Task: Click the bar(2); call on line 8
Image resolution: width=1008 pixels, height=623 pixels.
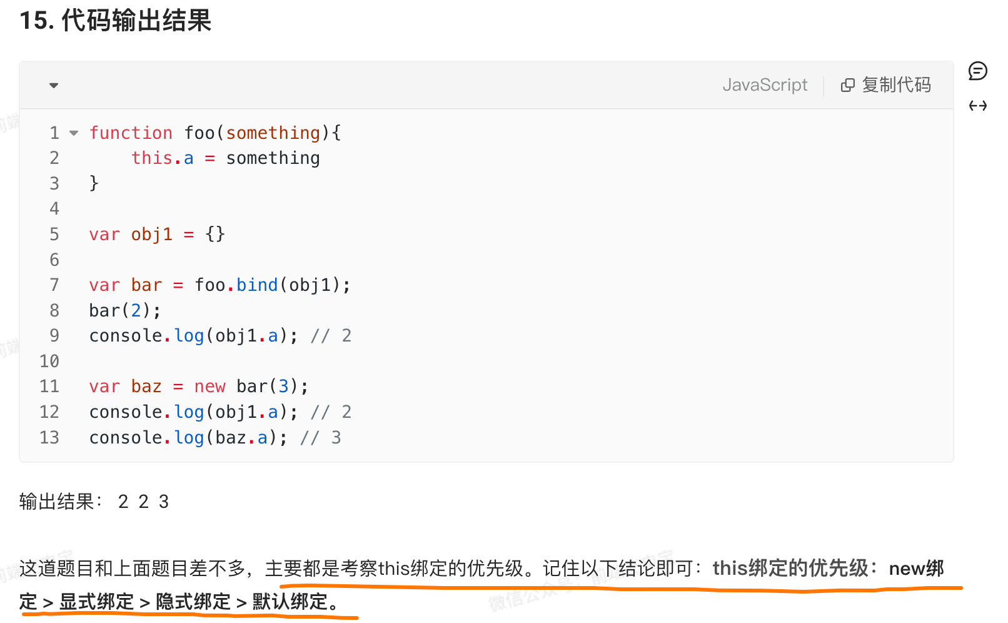Action: [x=125, y=311]
